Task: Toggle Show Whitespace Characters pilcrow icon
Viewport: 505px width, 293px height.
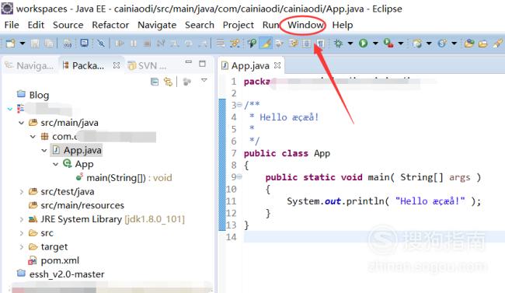Action: tap(320, 44)
